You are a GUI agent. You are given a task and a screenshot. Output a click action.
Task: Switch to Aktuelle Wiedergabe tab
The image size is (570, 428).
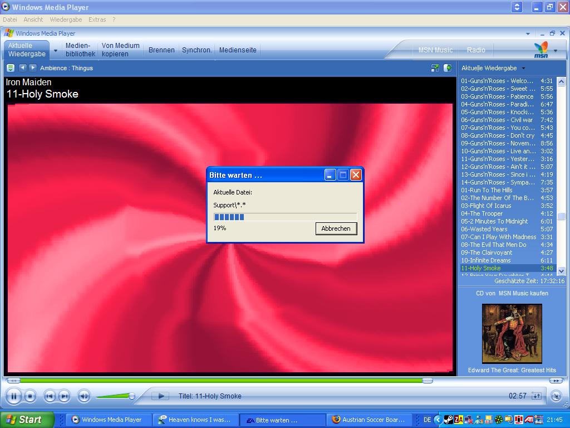coord(27,50)
